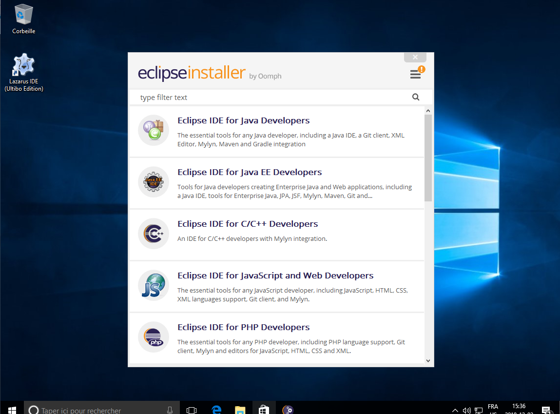
Task: Click the PHP package icon
Action: pos(154,337)
